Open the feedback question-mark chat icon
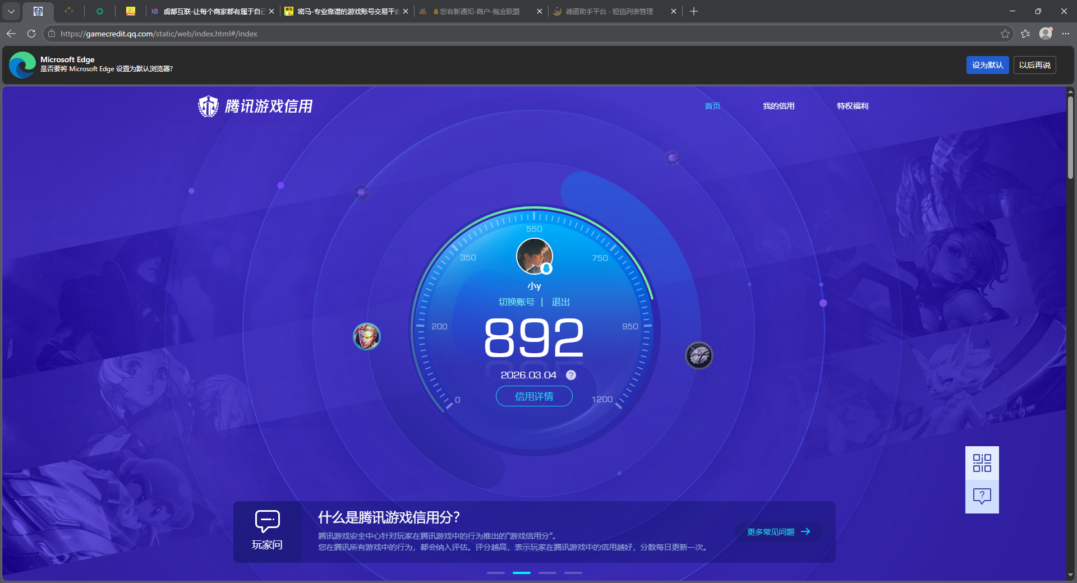This screenshot has width=1077, height=583. click(x=982, y=496)
